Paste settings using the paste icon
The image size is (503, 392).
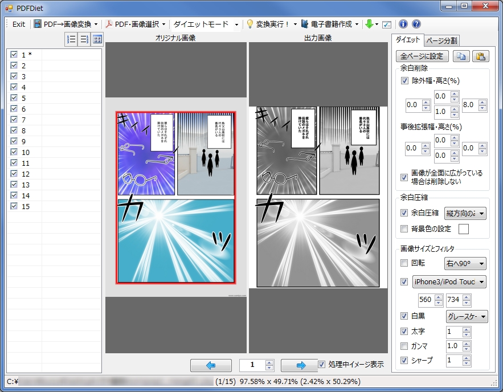pos(480,56)
